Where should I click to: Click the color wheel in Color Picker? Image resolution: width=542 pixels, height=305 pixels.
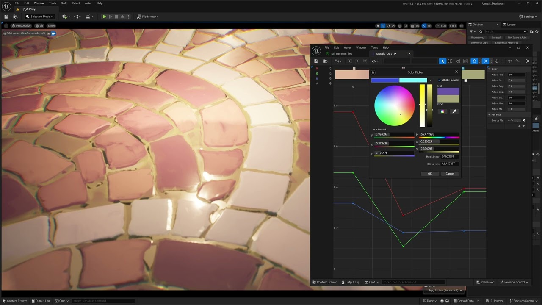pos(394,105)
